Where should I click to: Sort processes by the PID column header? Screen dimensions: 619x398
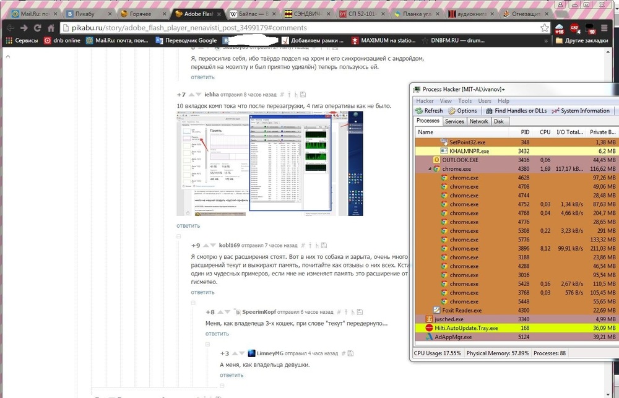point(525,132)
